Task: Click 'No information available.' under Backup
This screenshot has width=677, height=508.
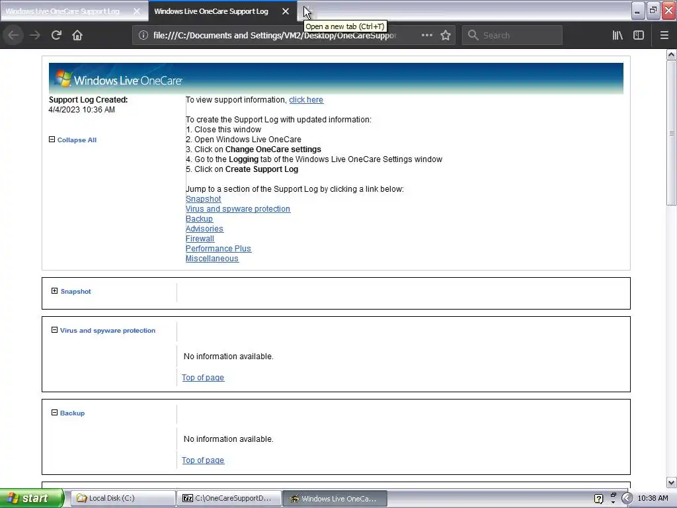Action: 228,439
